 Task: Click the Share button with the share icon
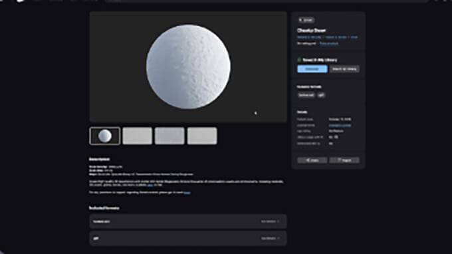(312, 160)
